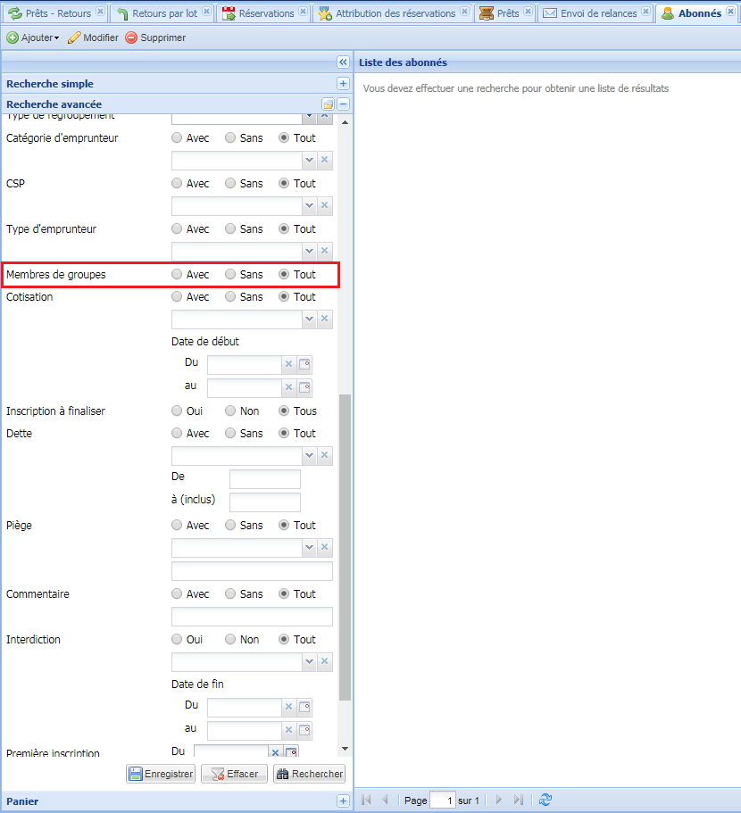Open the Type d'emprunteur dropdown

pos(310,251)
